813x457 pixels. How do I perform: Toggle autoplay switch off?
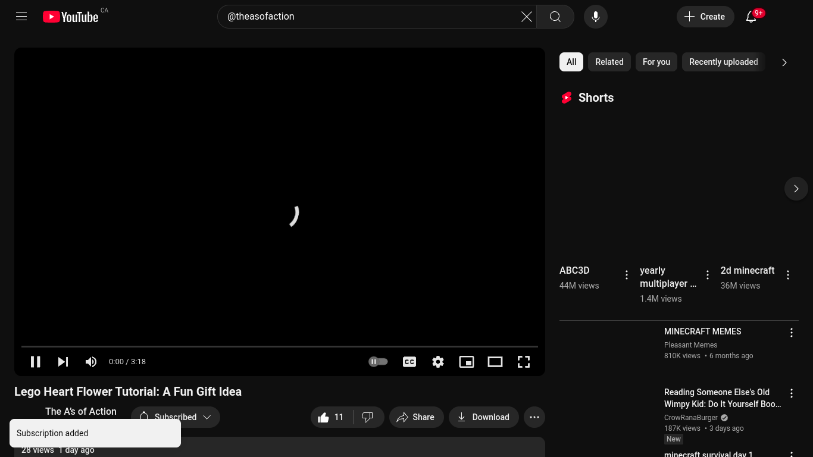coord(378,362)
